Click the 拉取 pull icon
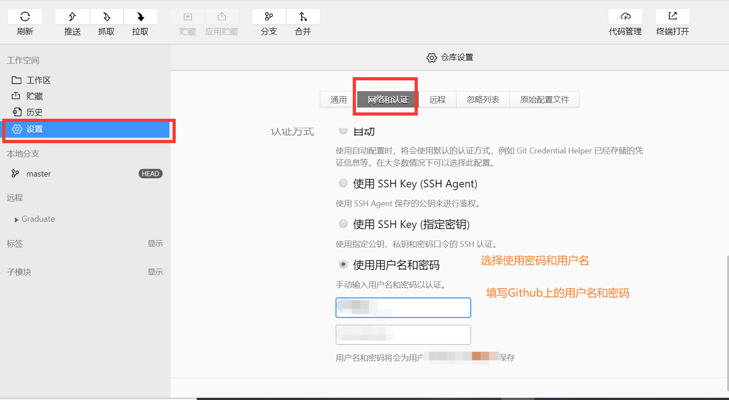729x400 pixels. click(x=140, y=17)
